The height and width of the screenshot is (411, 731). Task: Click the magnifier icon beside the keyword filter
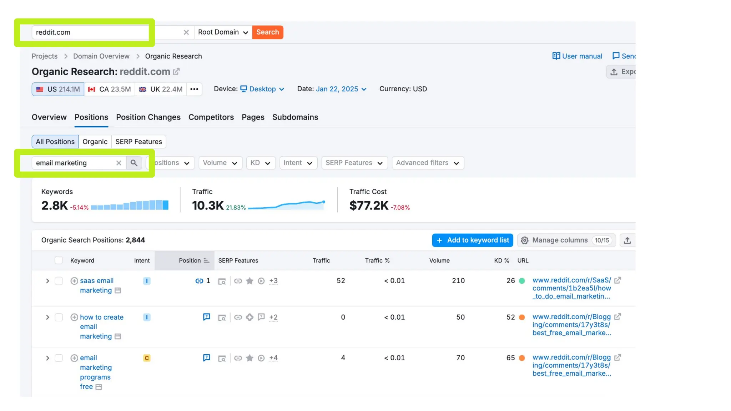134,163
